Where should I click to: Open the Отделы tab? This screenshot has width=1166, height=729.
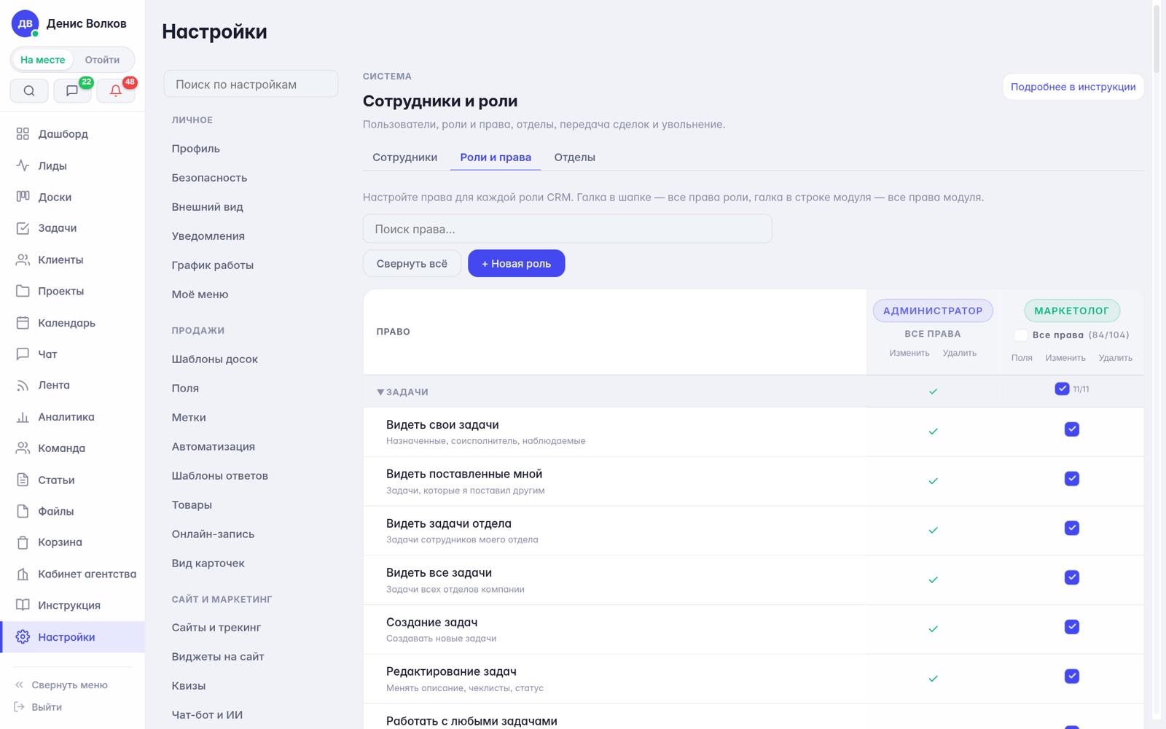tap(574, 157)
